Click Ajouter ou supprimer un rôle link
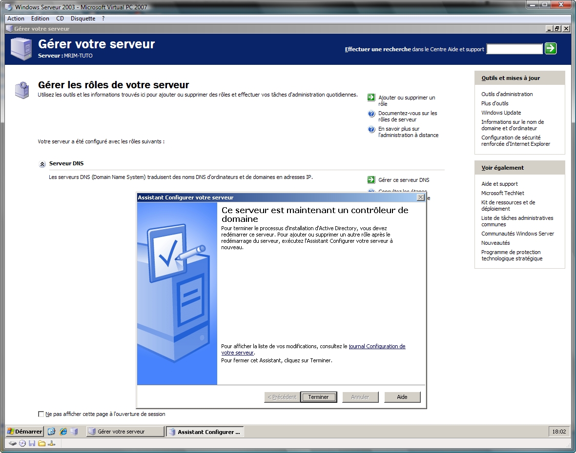Viewport: 576px width, 453px height. tap(407, 100)
